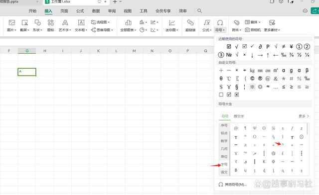Insert the ℃ degree Celsius symbol
The image size is (319, 195).
pyautogui.click(x=229, y=79)
